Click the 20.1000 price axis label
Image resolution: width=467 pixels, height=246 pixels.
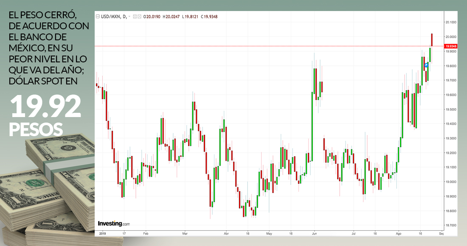450,22
